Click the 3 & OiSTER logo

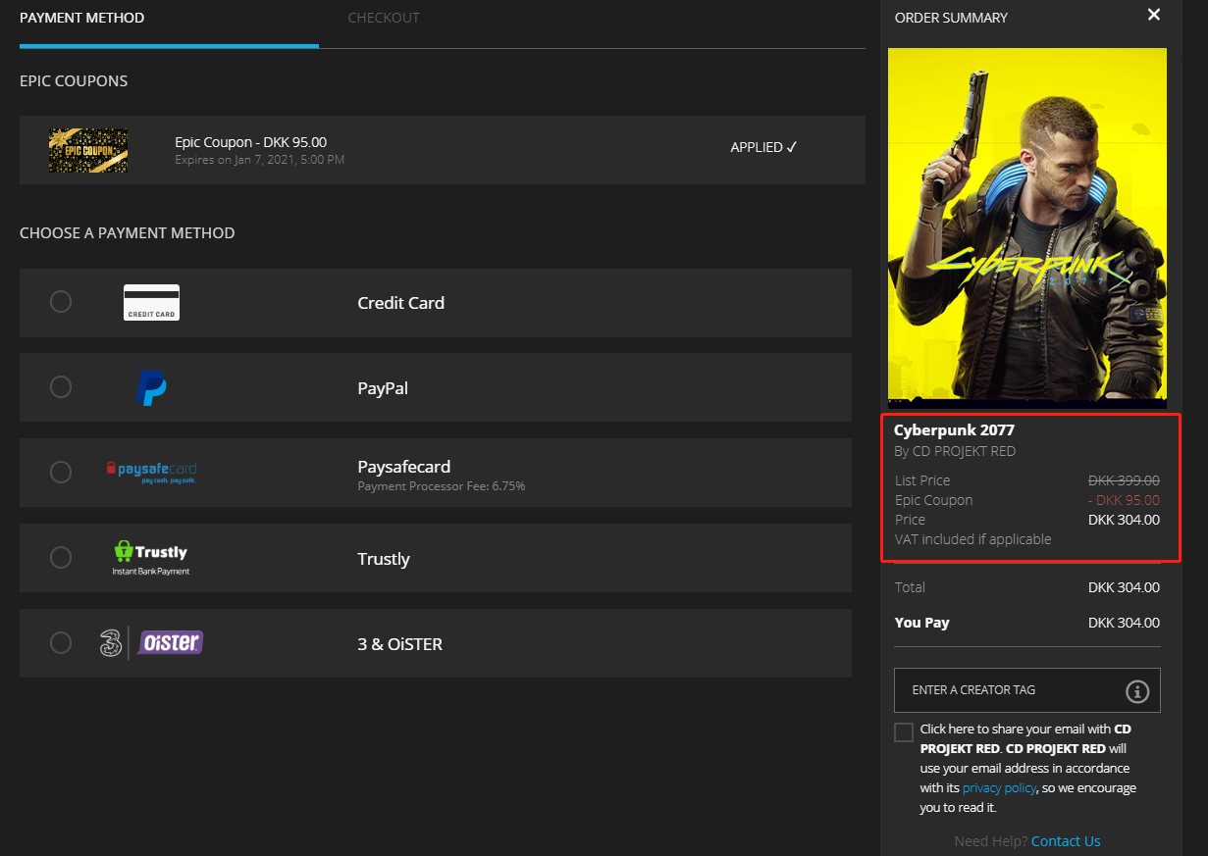point(151,643)
